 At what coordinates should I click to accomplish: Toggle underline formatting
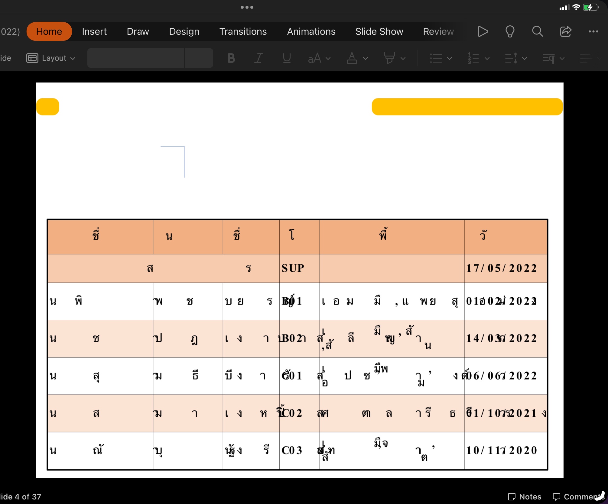pyautogui.click(x=287, y=58)
